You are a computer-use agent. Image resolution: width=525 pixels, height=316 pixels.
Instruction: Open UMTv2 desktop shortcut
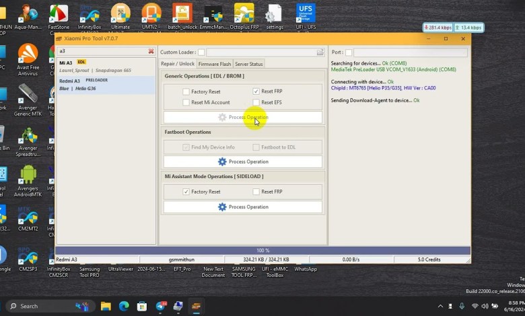click(x=151, y=17)
